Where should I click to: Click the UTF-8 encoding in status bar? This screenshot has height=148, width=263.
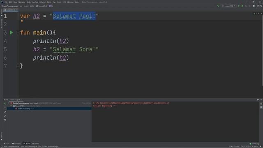248,146
